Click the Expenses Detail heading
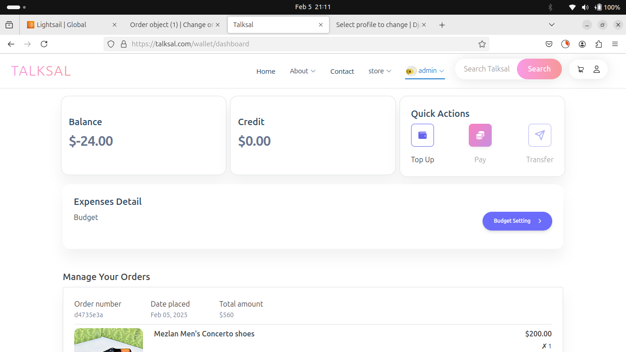Image resolution: width=626 pixels, height=352 pixels. coord(108,202)
